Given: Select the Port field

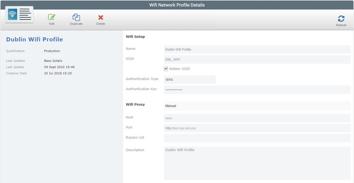Looking at the screenshot, I should pos(257,128).
